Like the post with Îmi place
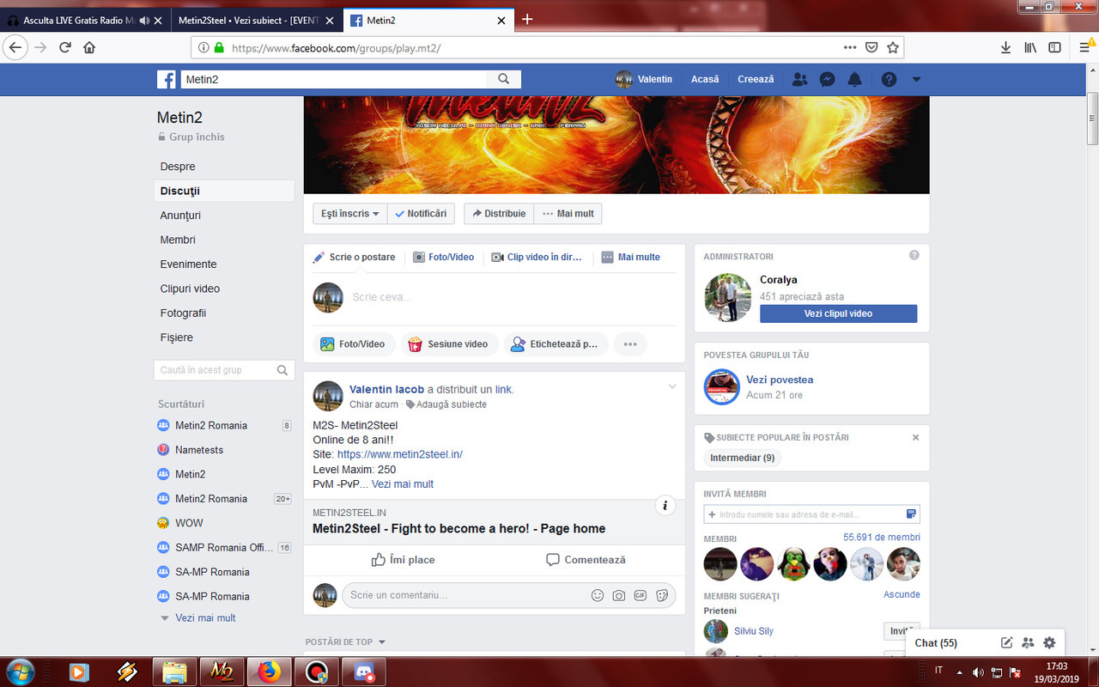This screenshot has height=687, width=1099. [x=403, y=560]
